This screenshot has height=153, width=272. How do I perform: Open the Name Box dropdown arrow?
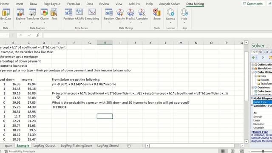[x=7, y=35]
